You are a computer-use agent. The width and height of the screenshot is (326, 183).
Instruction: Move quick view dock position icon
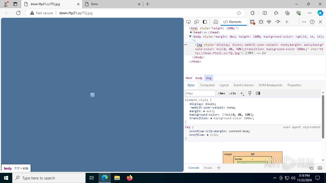tap(311, 168)
